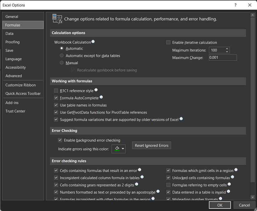Image resolution: width=257 pixels, height=211 pixels.
Task: Click the scrollbar up arrow
Action: pyautogui.click(x=252, y=15)
